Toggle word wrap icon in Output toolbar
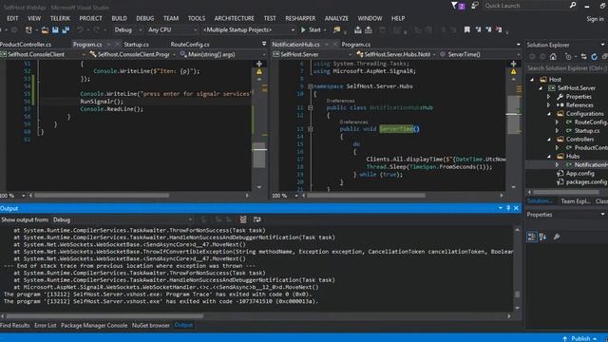 [x=256, y=219]
